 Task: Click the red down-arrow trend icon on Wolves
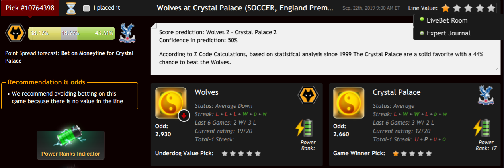point(184,116)
